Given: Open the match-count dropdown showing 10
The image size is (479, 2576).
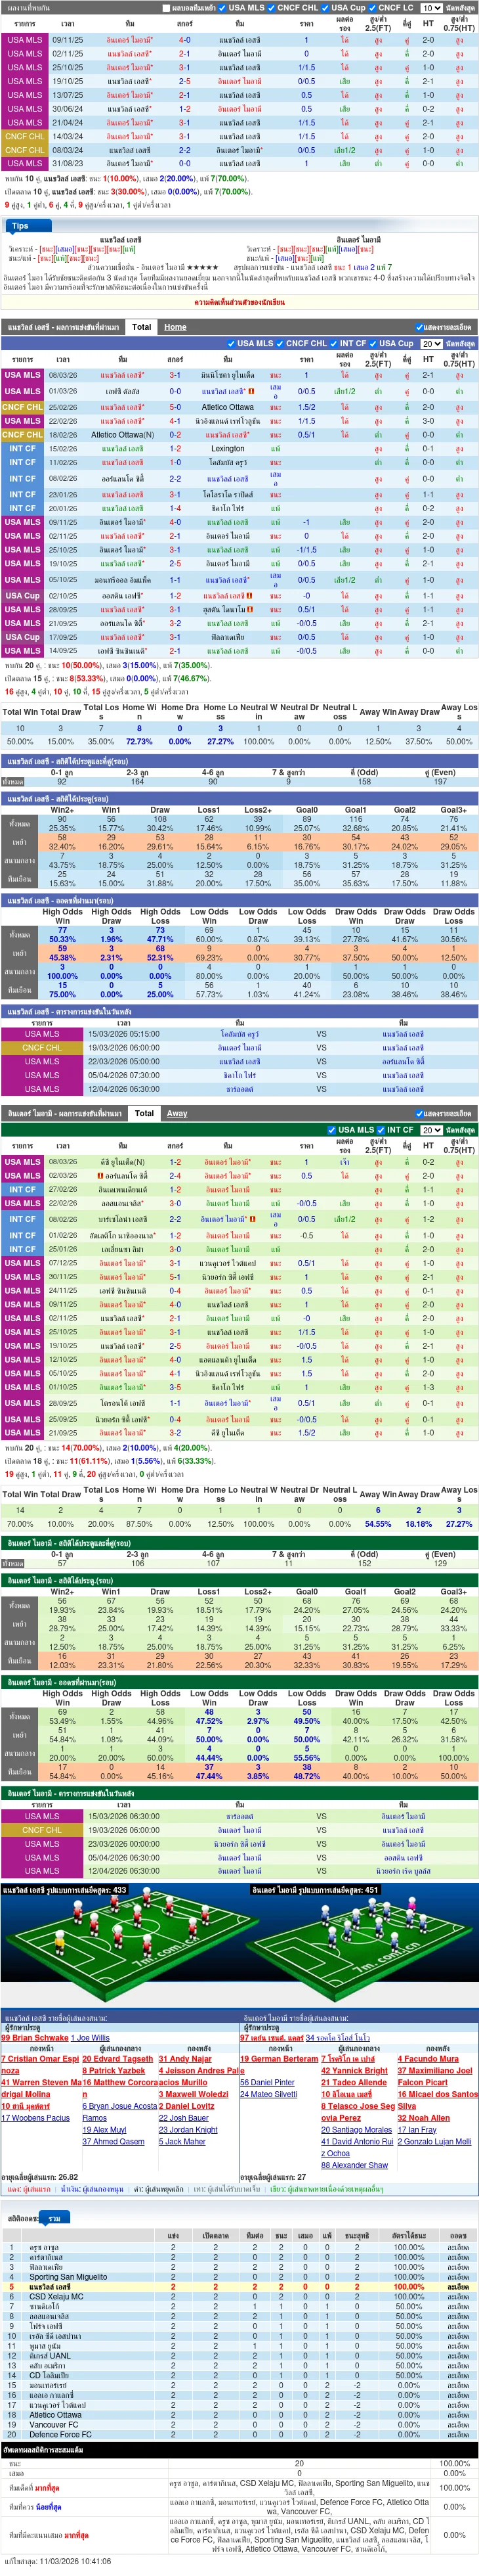Looking at the screenshot, I should pyautogui.click(x=430, y=8).
